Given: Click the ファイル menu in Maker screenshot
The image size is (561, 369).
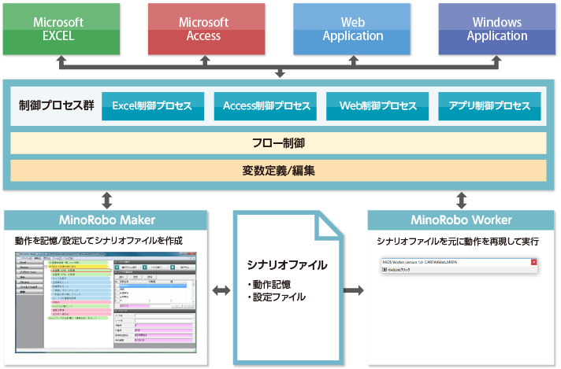Looking at the screenshot, I should tap(26, 258).
